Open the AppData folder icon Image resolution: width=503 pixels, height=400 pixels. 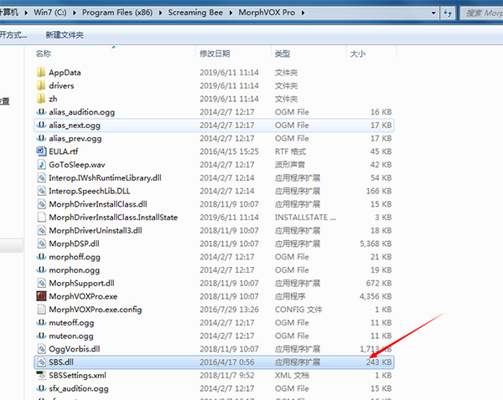pos(41,72)
